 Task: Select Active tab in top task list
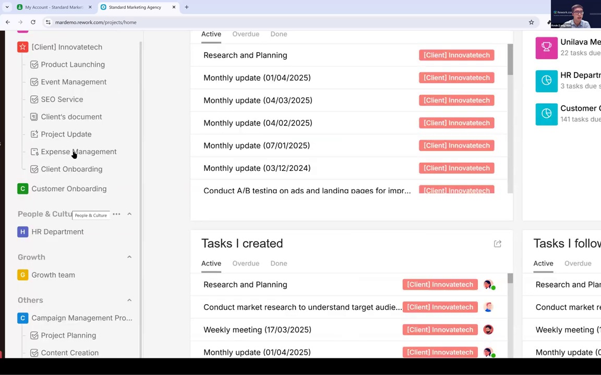coord(211,34)
